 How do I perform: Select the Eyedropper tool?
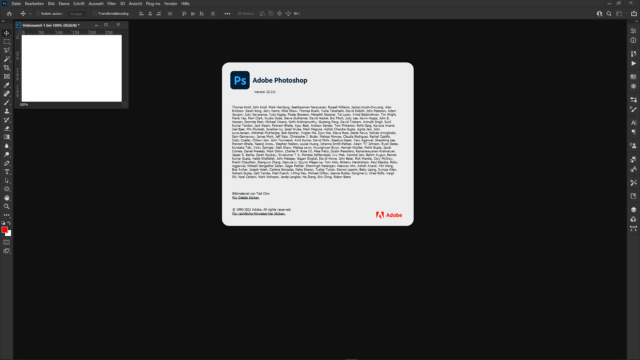click(7, 85)
